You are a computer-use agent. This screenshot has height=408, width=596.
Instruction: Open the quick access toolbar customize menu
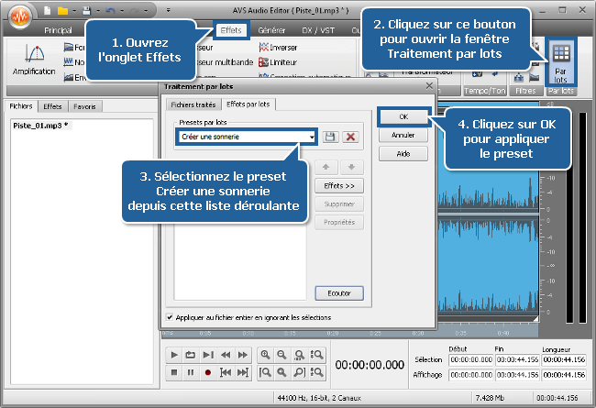click(x=168, y=11)
